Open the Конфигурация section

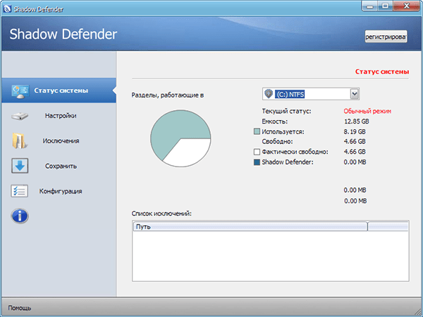(x=61, y=191)
